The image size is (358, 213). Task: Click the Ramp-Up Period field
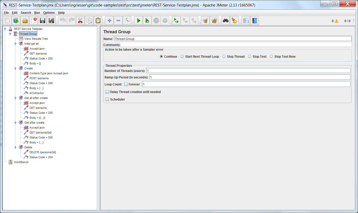(x=250, y=77)
